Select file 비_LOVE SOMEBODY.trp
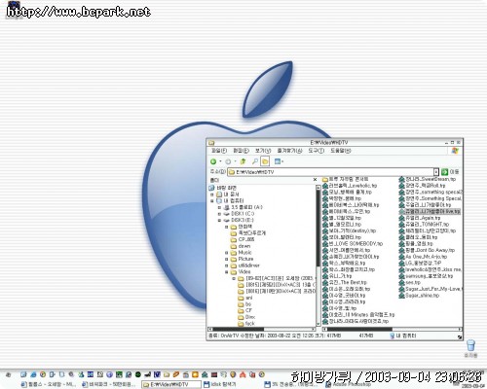This screenshot has width=487, height=389. coord(353,244)
